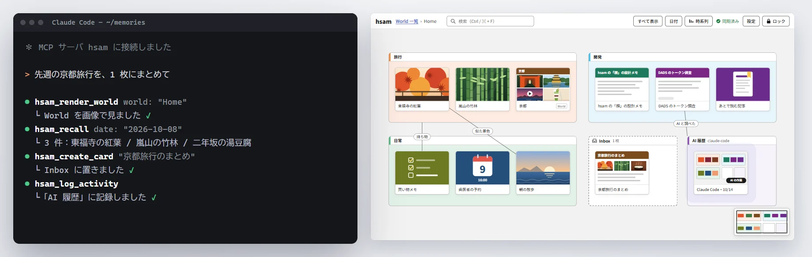Click the claude-code label beside AI履歴

click(718, 141)
